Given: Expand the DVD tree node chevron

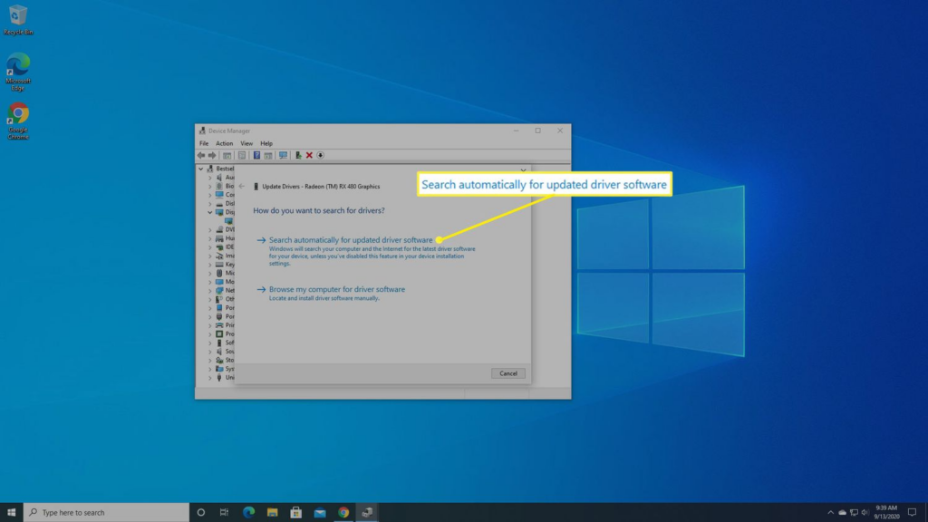Looking at the screenshot, I should tap(209, 229).
